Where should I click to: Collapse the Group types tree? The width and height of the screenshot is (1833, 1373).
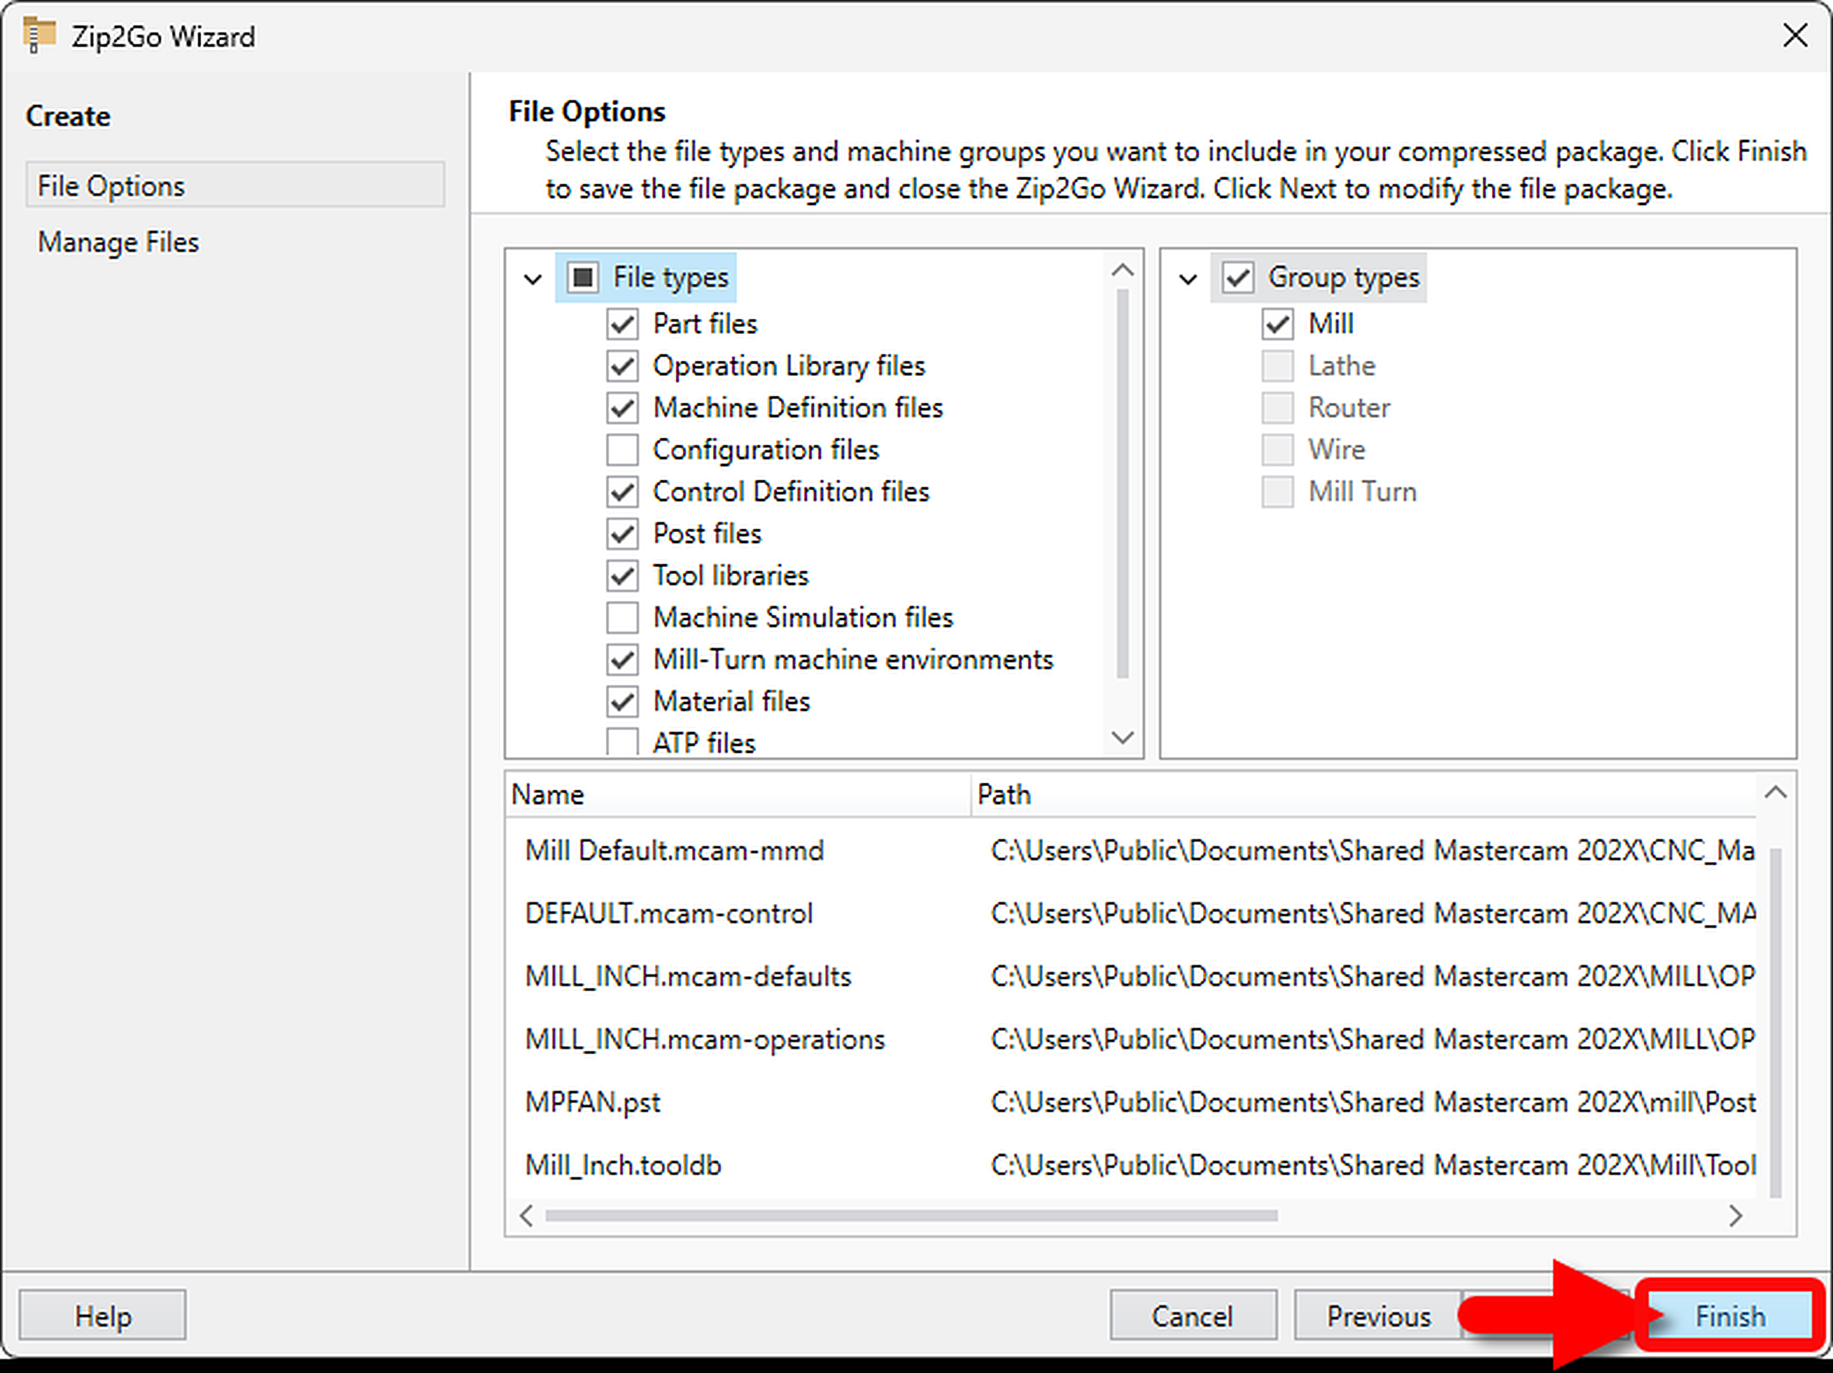click(x=1188, y=279)
